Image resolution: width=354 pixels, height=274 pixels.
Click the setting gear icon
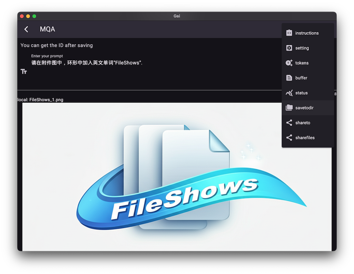pos(289,48)
